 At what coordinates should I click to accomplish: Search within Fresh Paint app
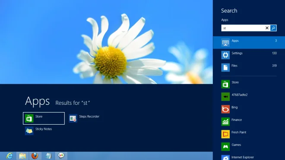click(x=249, y=134)
